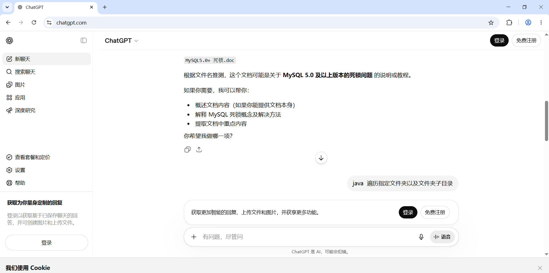Screen dimensions: 549x273
Task: Open the browser extensions puzzle icon
Action: pos(509,23)
